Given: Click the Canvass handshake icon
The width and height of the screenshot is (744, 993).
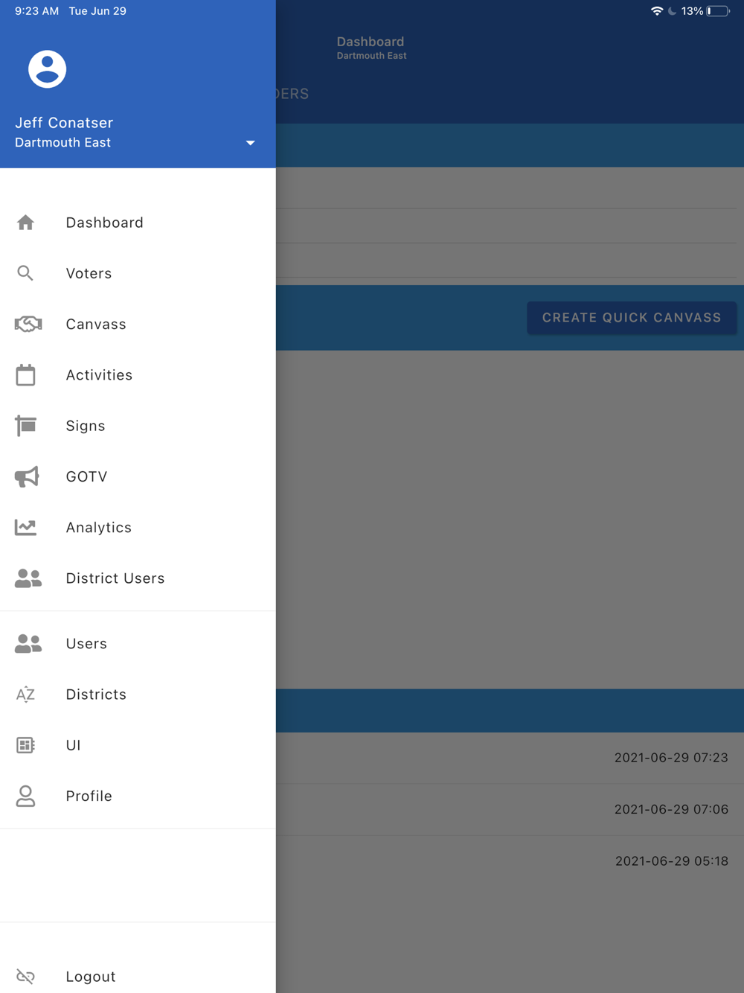Looking at the screenshot, I should point(28,324).
